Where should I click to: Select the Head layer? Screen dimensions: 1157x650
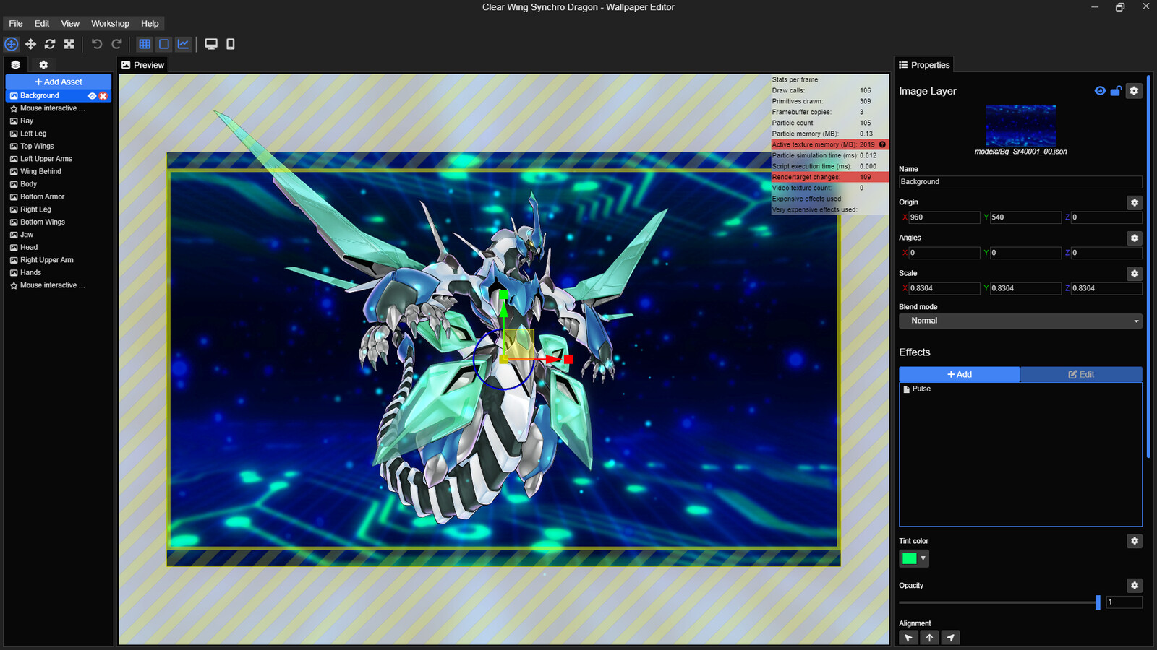pos(58,248)
